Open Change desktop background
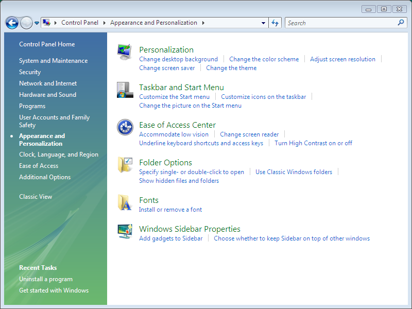The height and width of the screenshot is (309, 412). 179,59
